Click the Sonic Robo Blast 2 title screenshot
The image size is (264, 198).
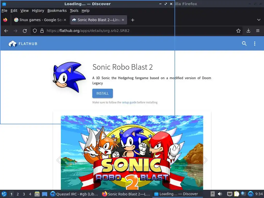pyautogui.click(x=132, y=153)
